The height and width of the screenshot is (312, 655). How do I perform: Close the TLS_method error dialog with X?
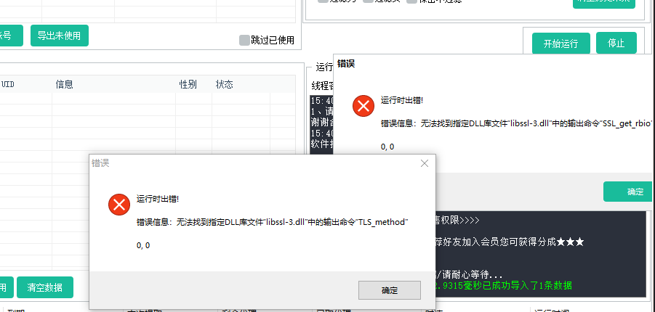[x=425, y=163]
